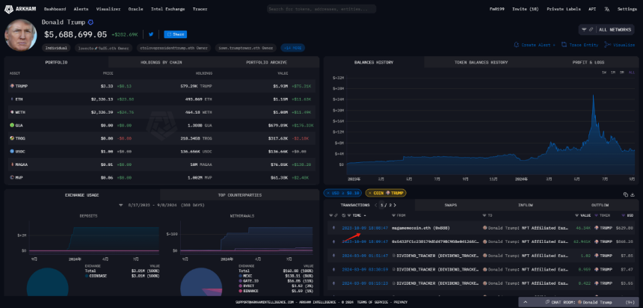
Task: Go to previous transactions page arrow
Action: pyautogui.click(x=376, y=205)
